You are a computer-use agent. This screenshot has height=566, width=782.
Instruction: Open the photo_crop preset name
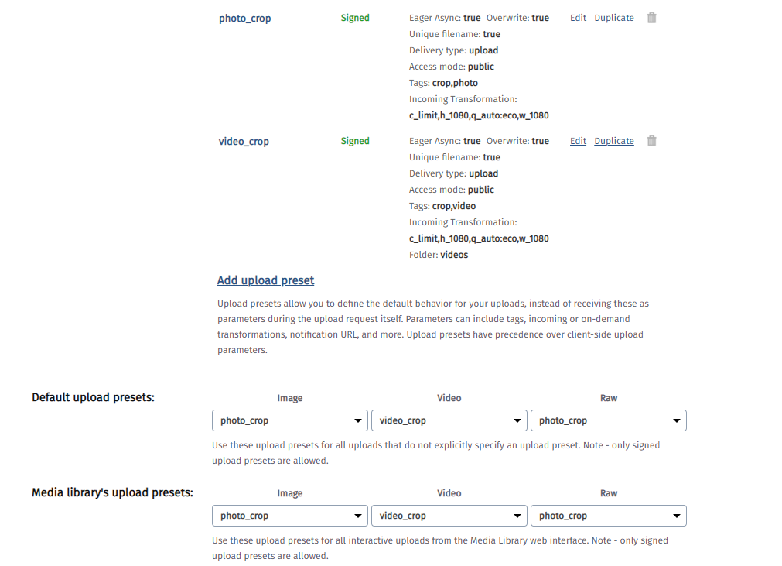244,18
